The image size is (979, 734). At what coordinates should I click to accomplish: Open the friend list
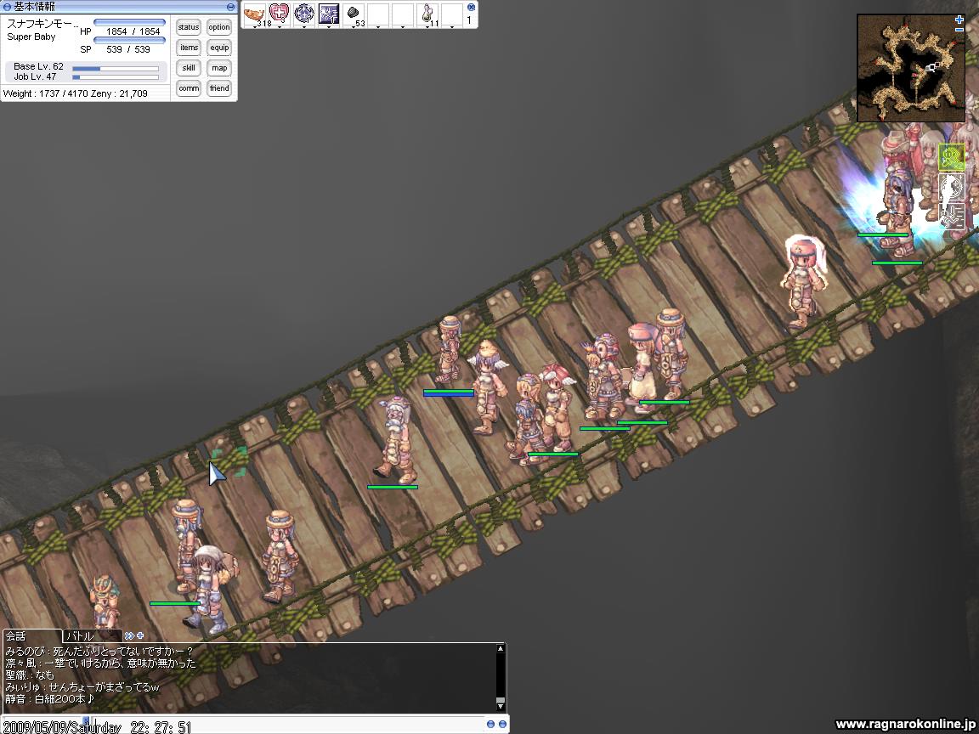(x=219, y=88)
